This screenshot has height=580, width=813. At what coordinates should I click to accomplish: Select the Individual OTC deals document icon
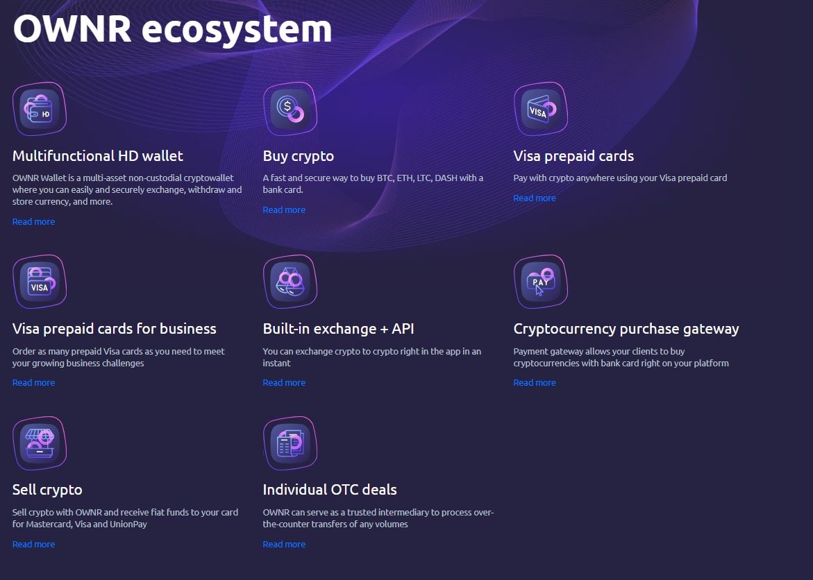click(x=290, y=443)
